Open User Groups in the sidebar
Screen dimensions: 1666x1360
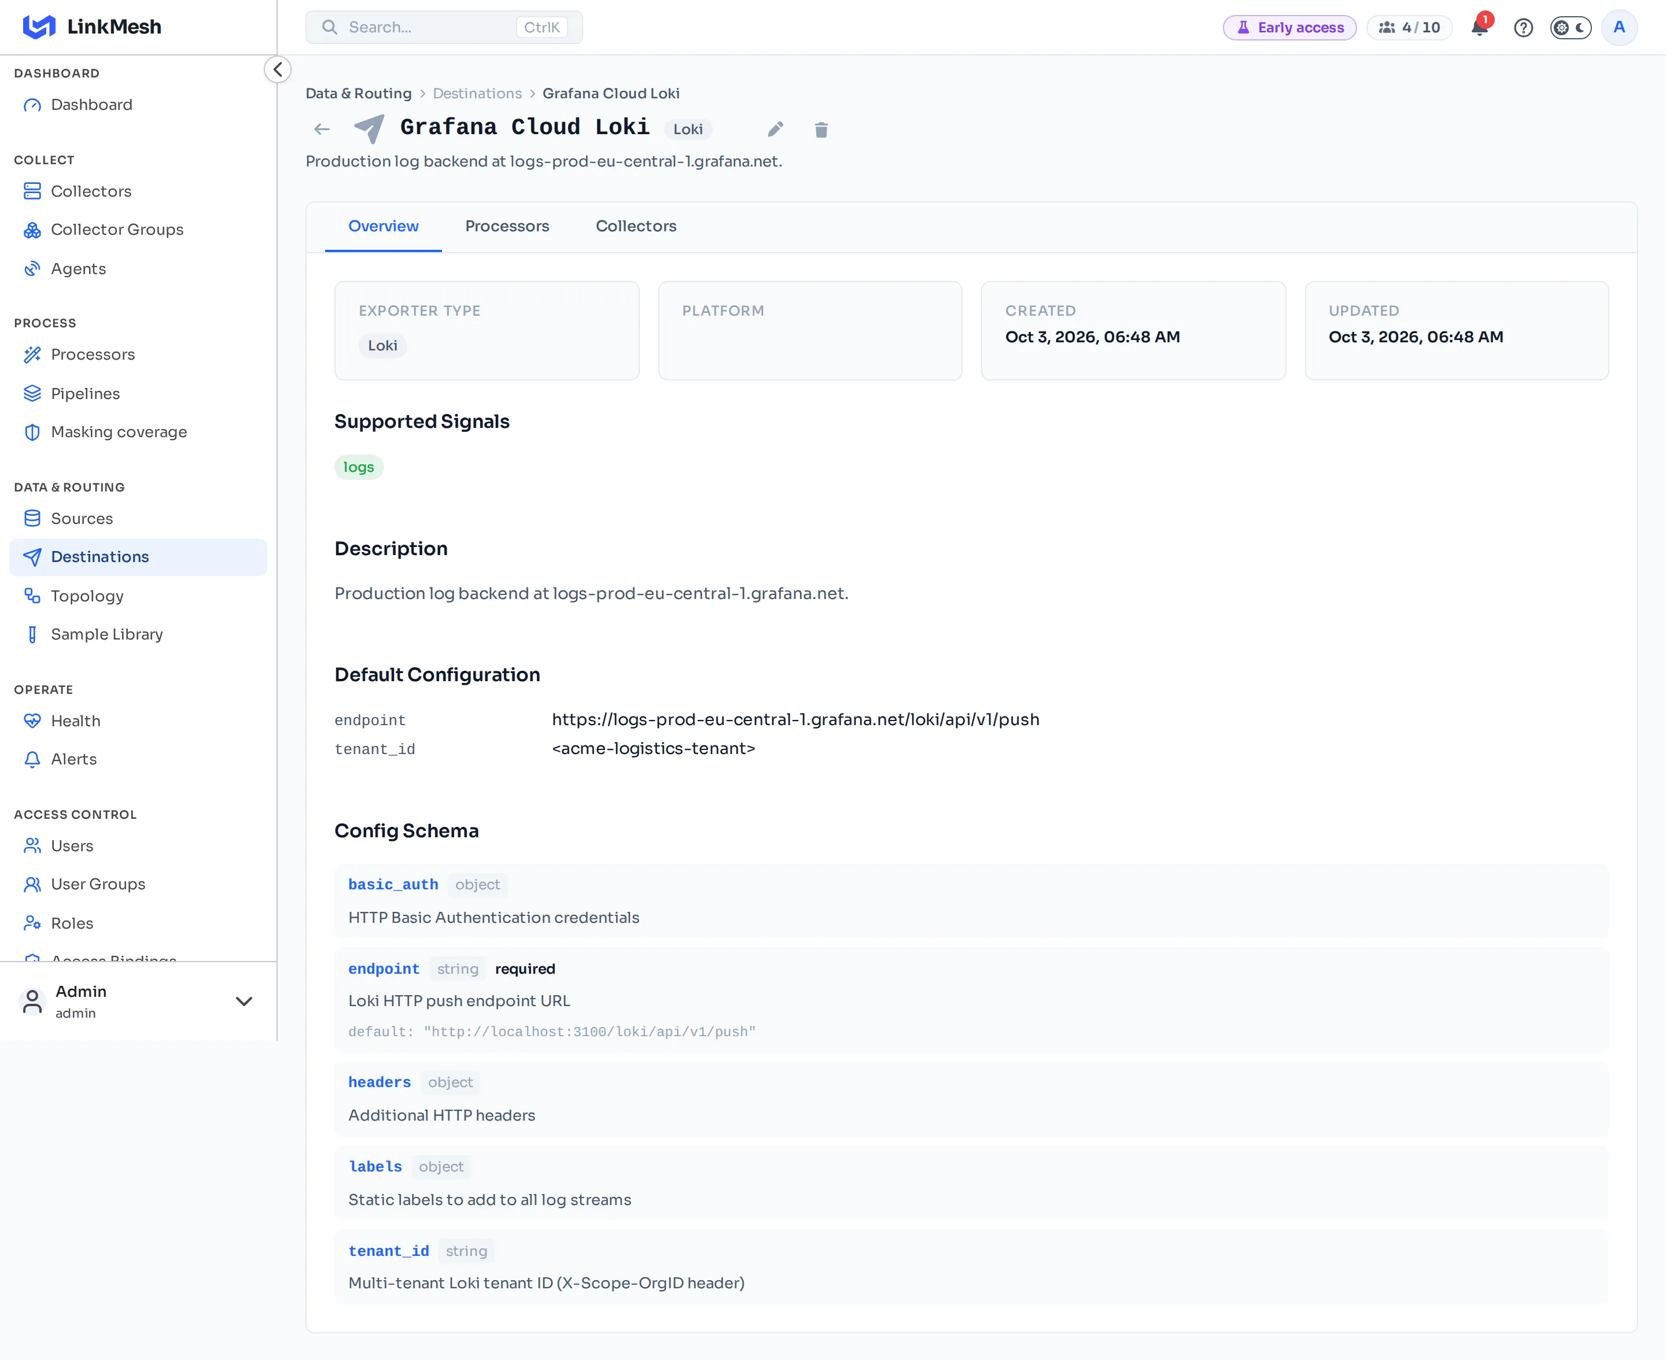coord(138,885)
